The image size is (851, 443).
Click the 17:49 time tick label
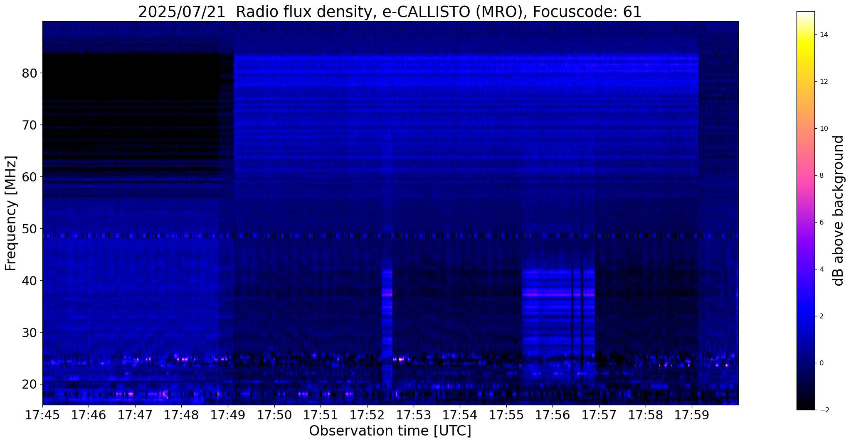click(228, 416)
